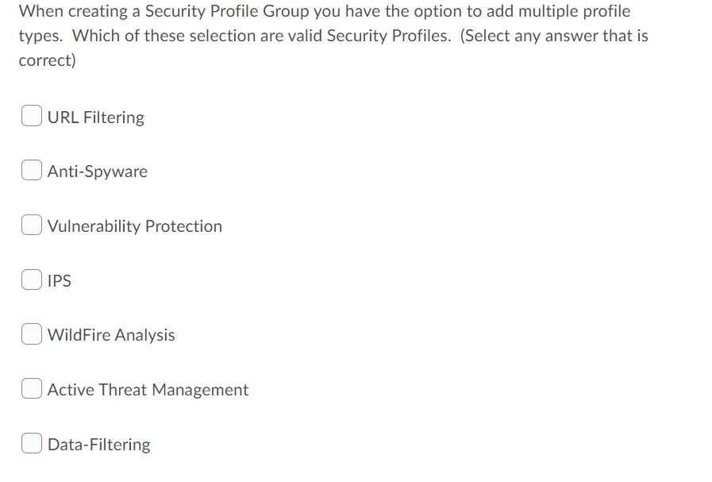Check the URL Filtering checkbox
The image size is (712, 482).
31,115
